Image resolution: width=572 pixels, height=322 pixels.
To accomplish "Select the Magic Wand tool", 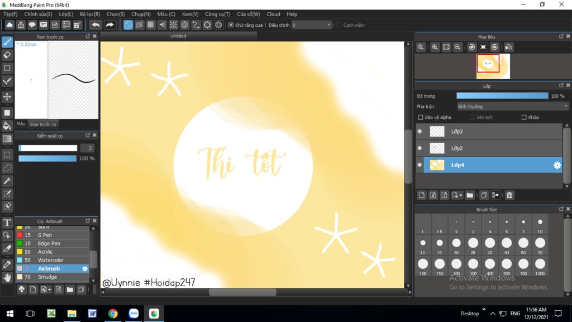I will [7, 181].
